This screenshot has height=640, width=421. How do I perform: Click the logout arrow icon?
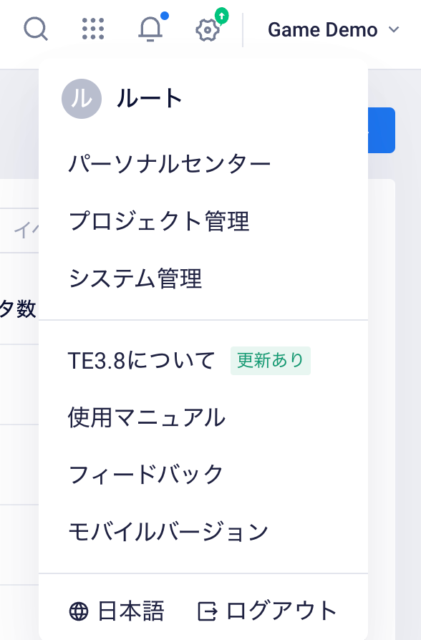pos(208,611)
